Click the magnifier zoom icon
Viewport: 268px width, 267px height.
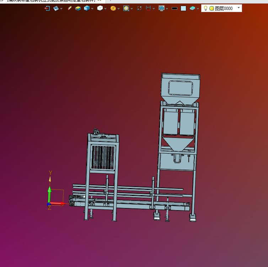(x=126, y=8)
